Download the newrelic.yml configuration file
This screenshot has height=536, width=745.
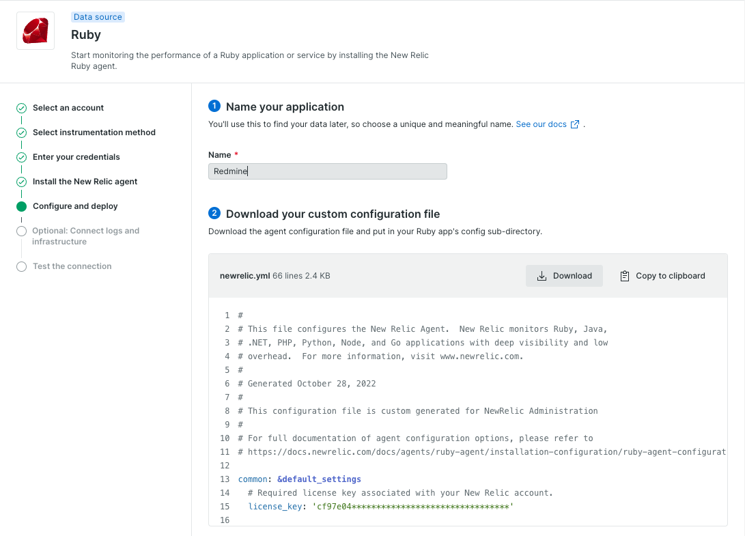tap(564, 276)
